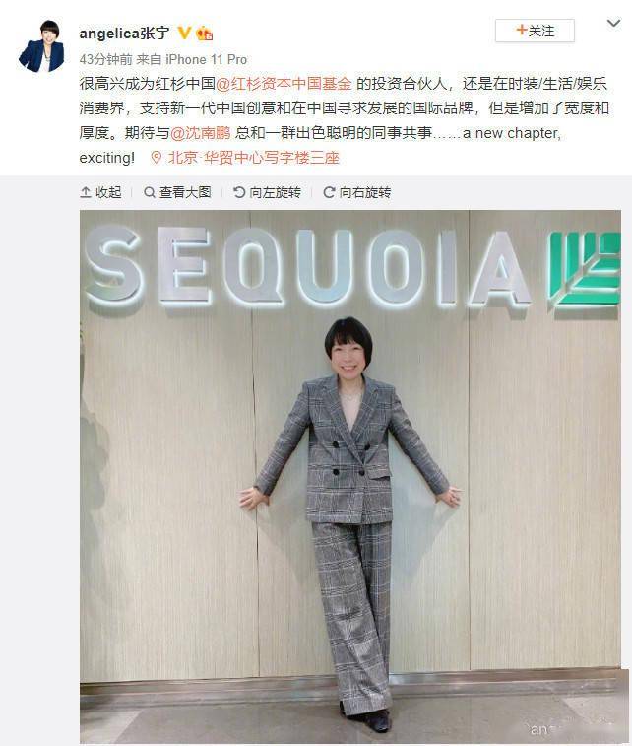Open the angelica张宇 profile avatar

41,45
